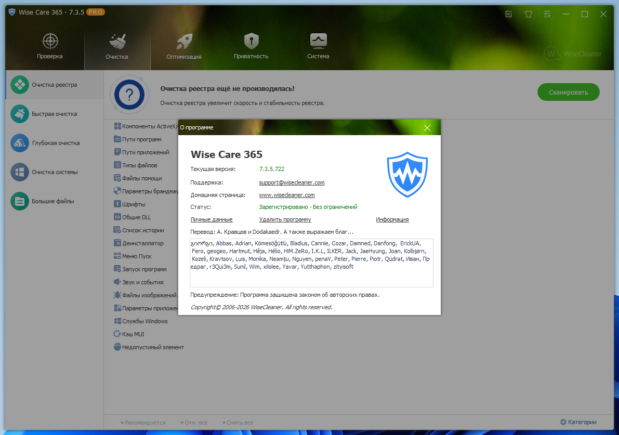Click the Удалить программу link
Image resolution: width=619 pixels, height=435 pixels.
[285, 219]
